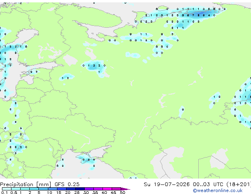The height and width of the screenshot is (194, 251).
Task: Click legend scale label '25'
Action: click(x=77, y=192)
